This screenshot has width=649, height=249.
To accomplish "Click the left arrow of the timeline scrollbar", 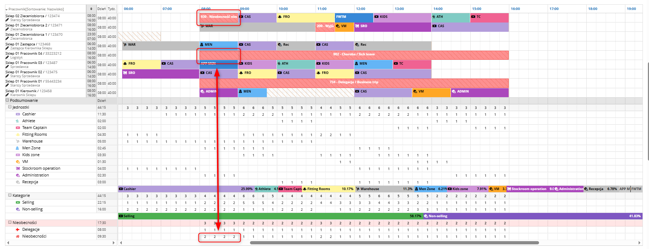I will point(121,243).
